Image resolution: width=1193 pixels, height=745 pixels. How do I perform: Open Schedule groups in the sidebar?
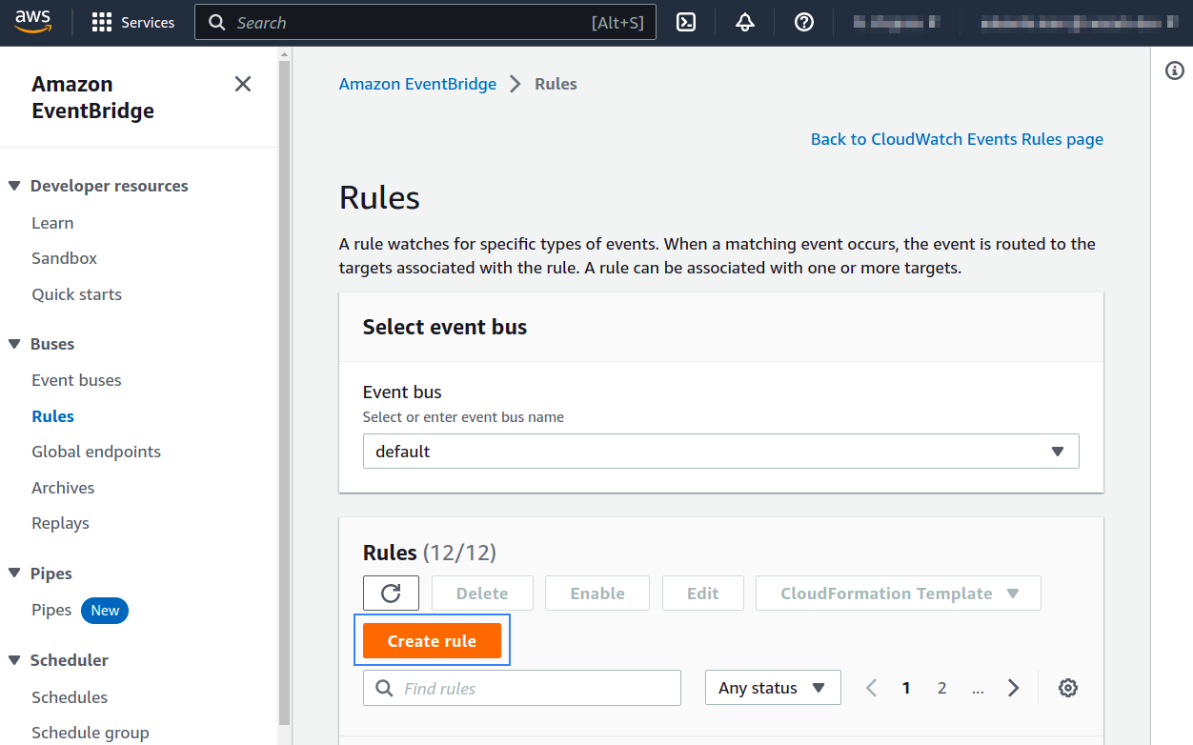click(x=91, y=733)
